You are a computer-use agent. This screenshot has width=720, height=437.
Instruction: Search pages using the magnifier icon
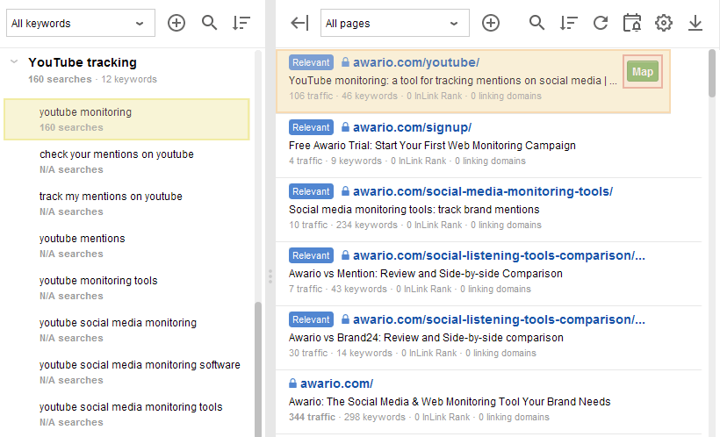[x=536, y=23]
